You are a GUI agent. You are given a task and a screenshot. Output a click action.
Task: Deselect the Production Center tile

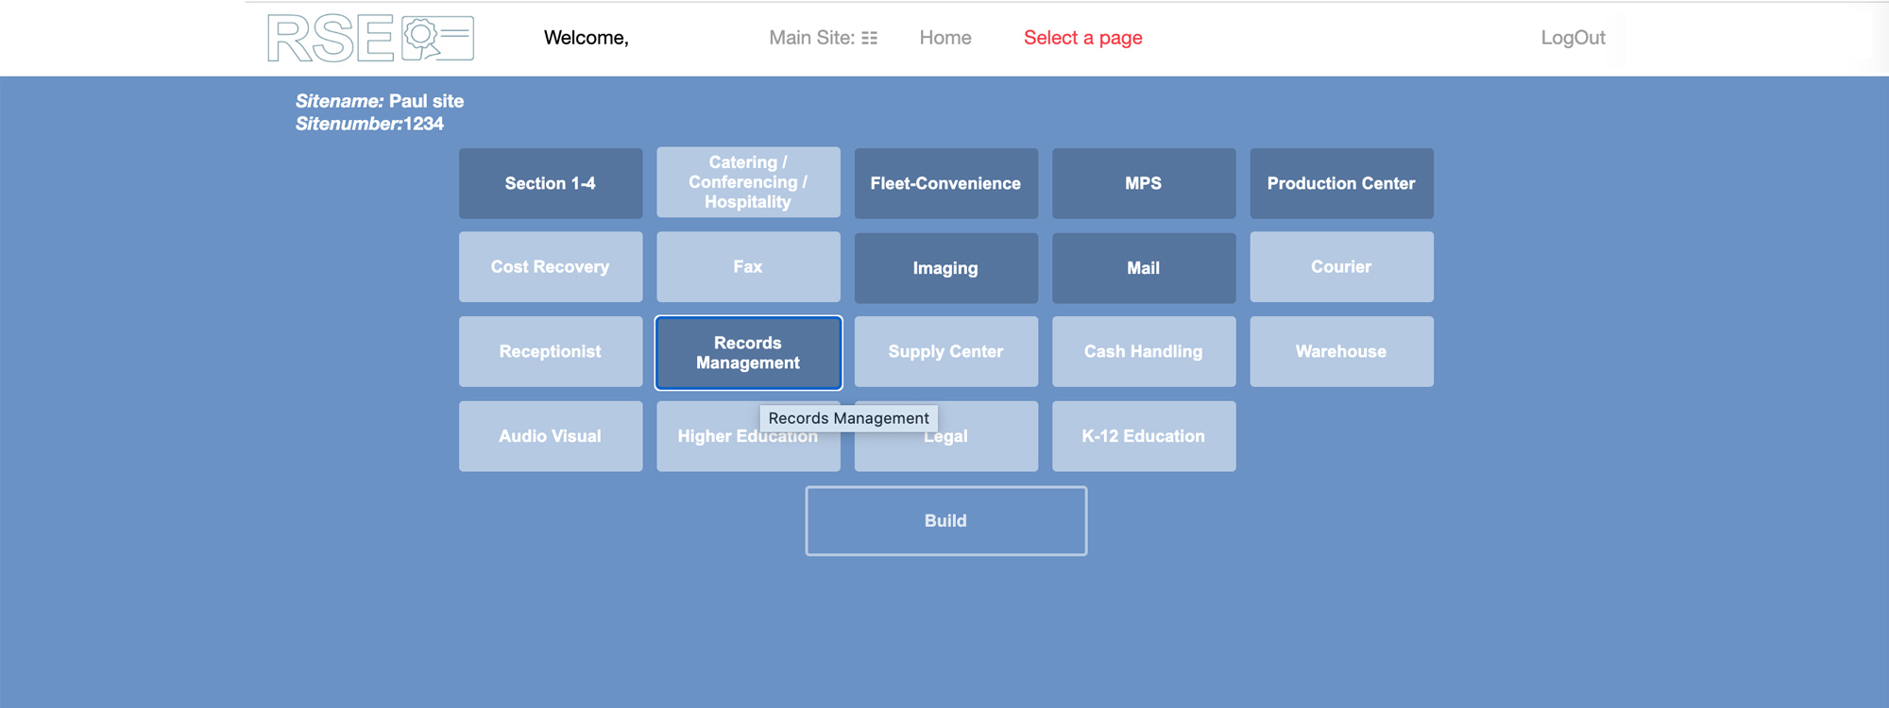click(1340, 183)
